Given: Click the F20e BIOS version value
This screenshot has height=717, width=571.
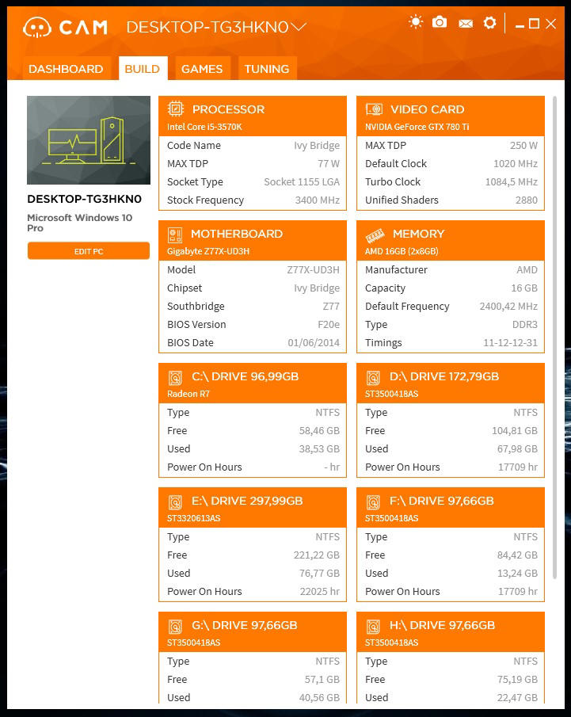Looking at the screenshot, I should pyautogui.click(x=329, y=324).
